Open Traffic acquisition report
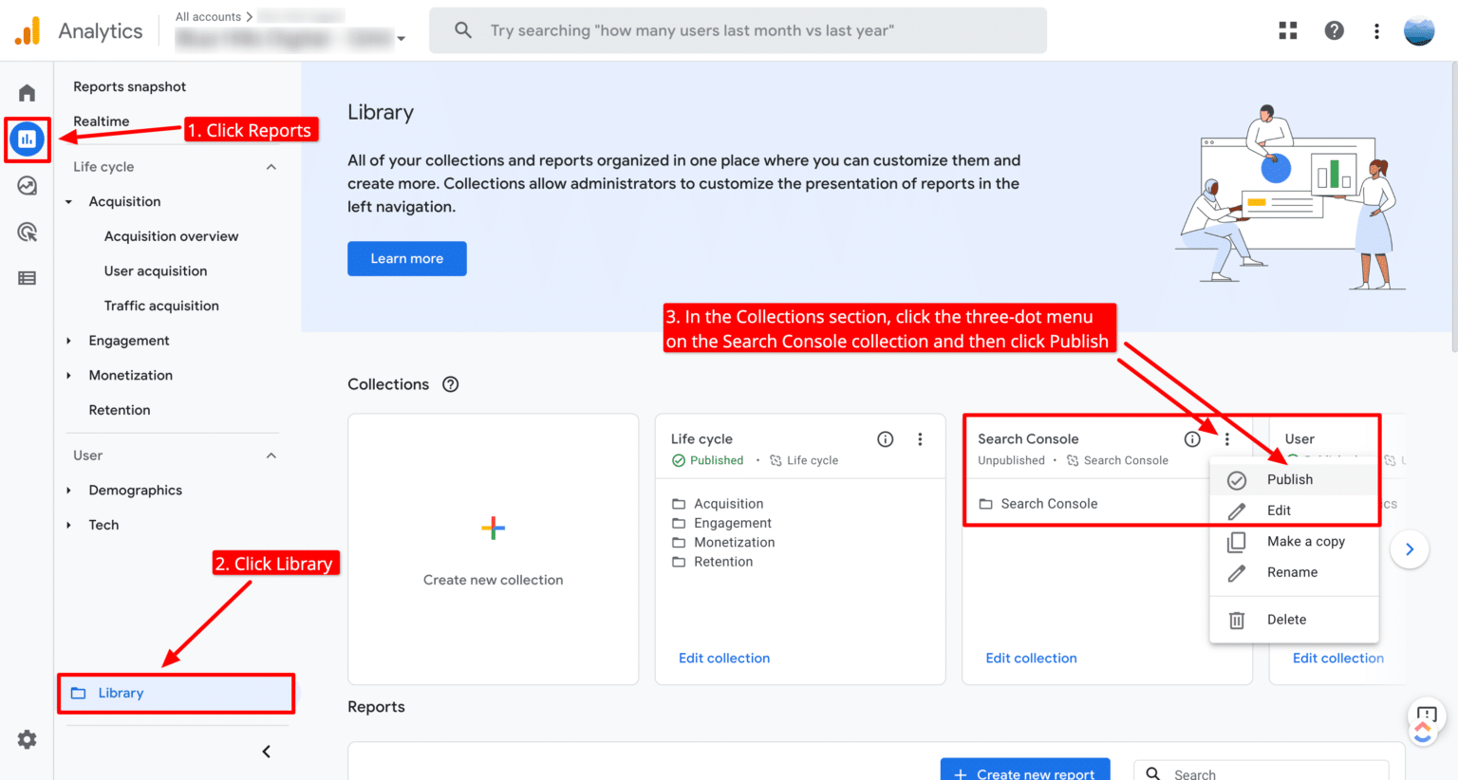 click(x=161, y=306)
